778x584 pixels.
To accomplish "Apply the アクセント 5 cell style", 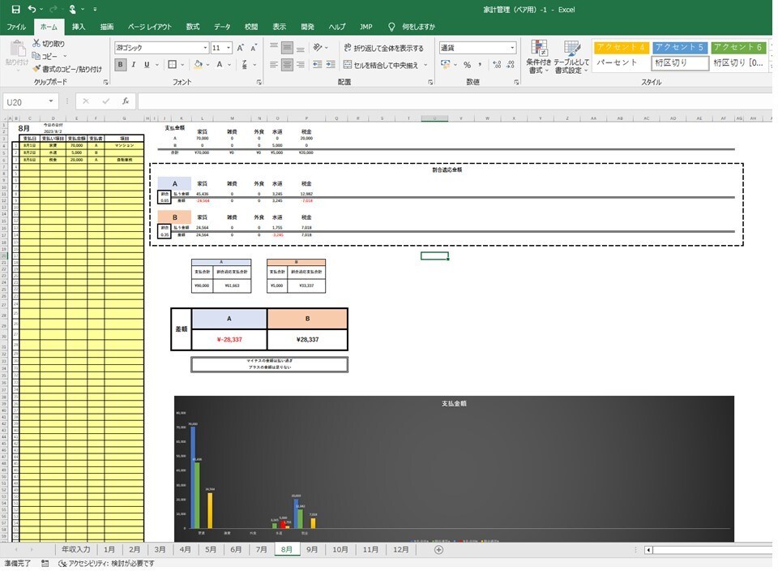I will coord(679,48).
